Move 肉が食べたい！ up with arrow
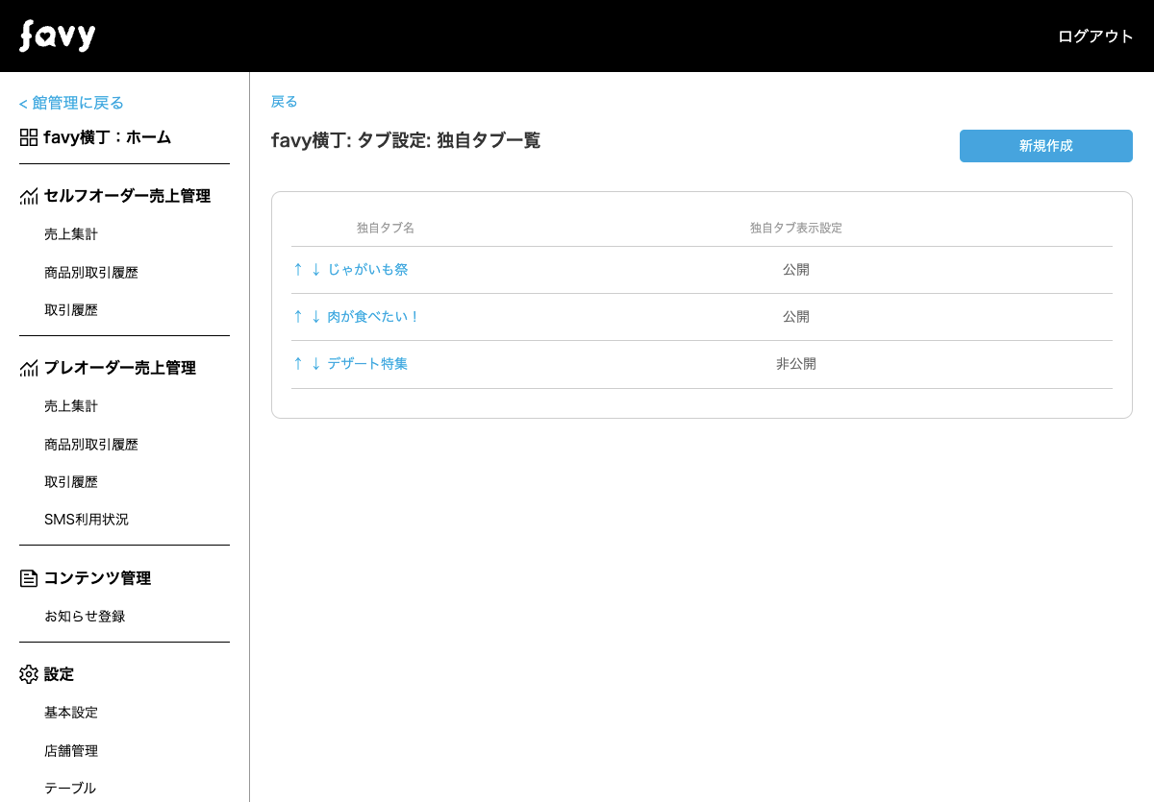The image size is (1154, 802). pyautogui.click(x=298, y=317)
